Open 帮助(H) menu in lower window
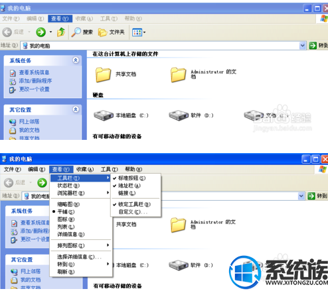Image resolution: width=328 pixels, height=291 pixels. pyautogui.click(x=133, y=170)
